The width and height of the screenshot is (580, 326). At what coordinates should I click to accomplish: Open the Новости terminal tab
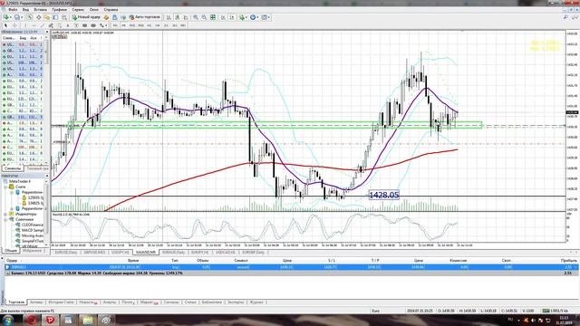pos(88,302)
